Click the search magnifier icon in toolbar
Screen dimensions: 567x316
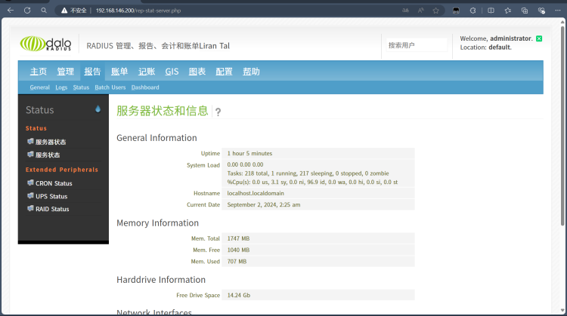coord(44,11)
